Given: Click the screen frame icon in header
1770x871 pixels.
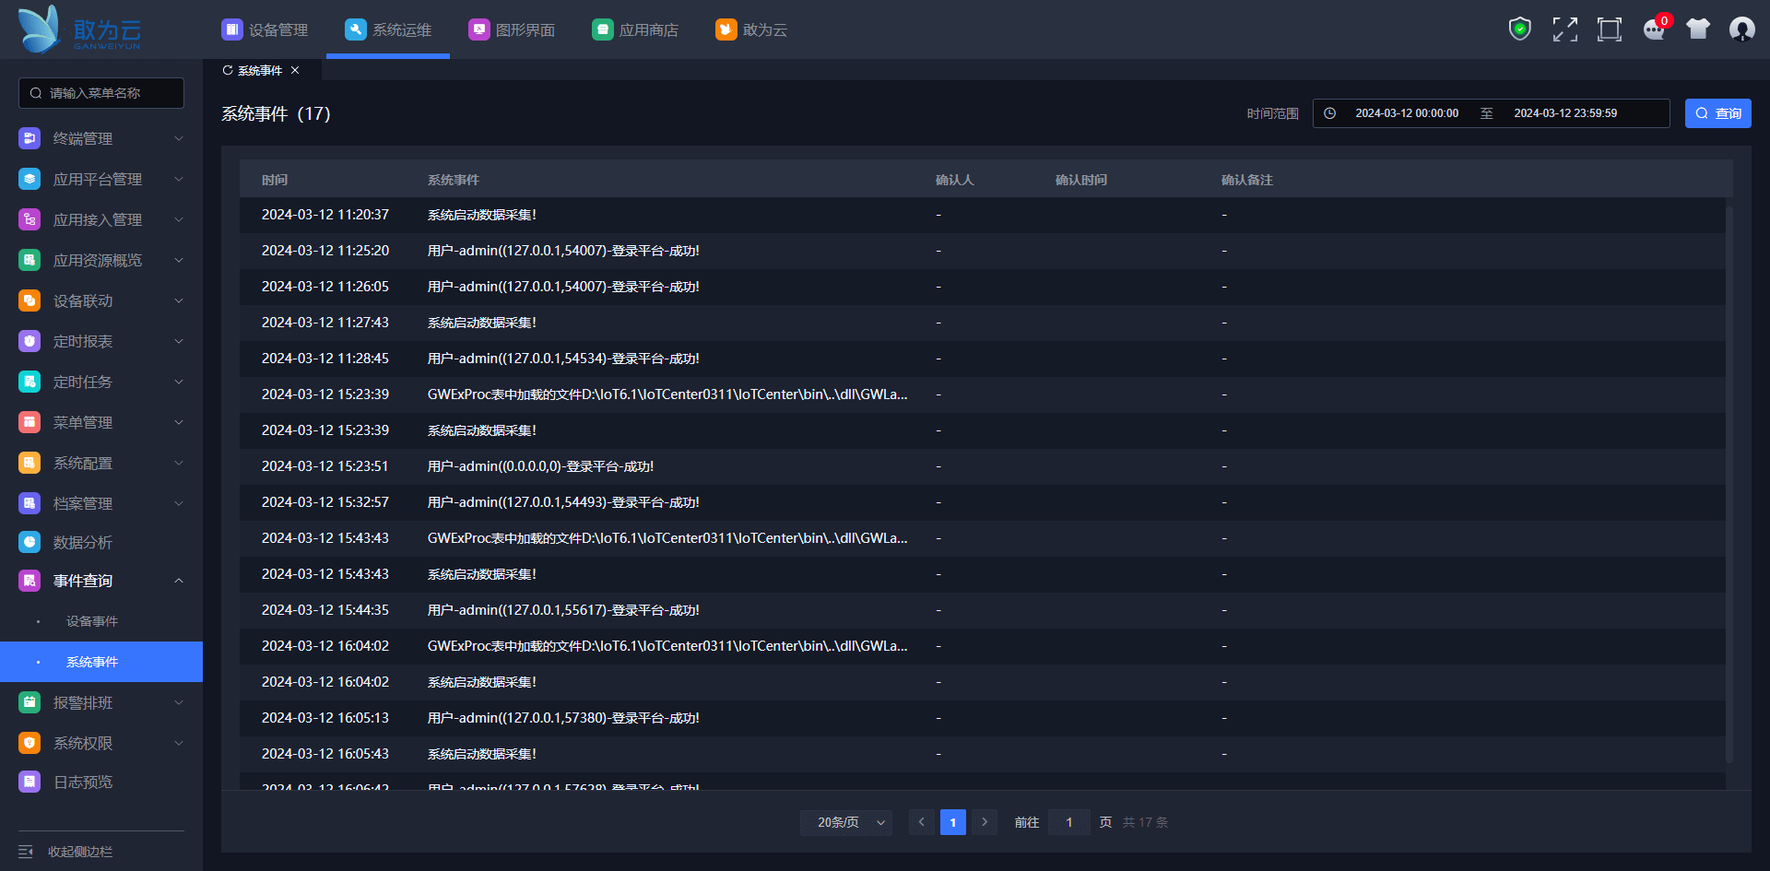Looking at the screenshot, I should point(1609,29).
